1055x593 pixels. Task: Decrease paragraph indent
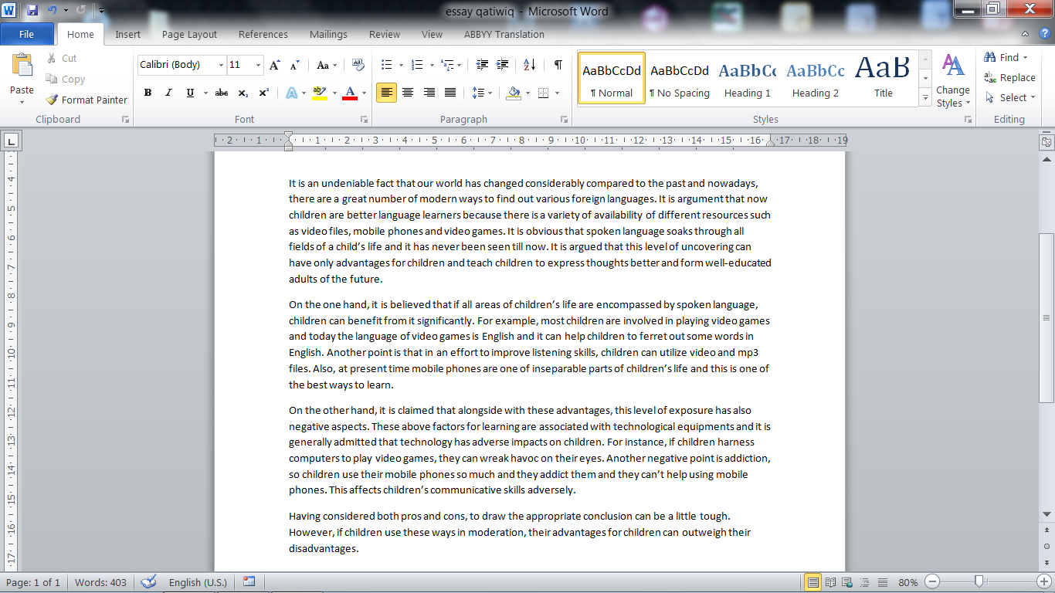click(483, 65)
